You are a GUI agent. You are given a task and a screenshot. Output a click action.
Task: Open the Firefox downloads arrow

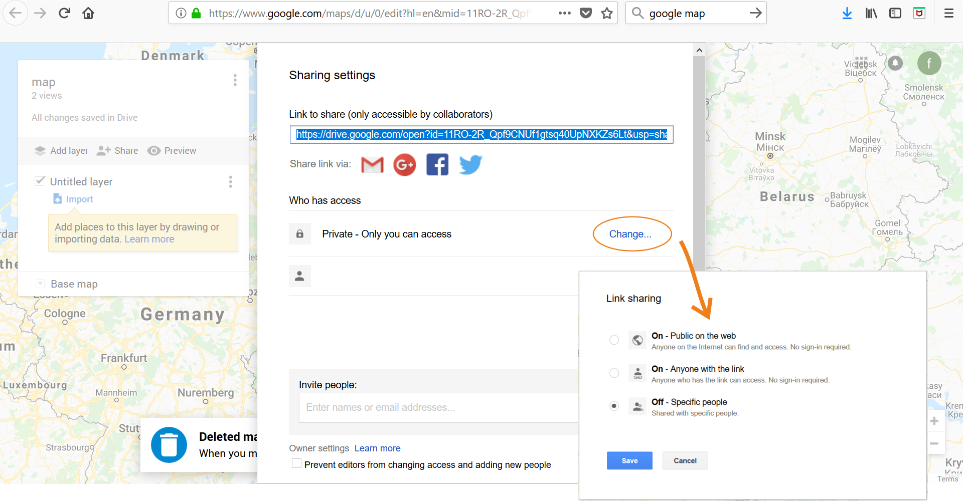point(847,13)
